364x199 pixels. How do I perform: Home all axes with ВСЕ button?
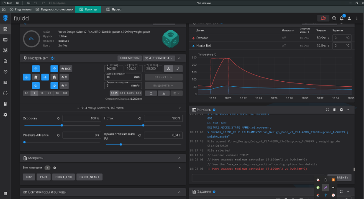point(66,68)
